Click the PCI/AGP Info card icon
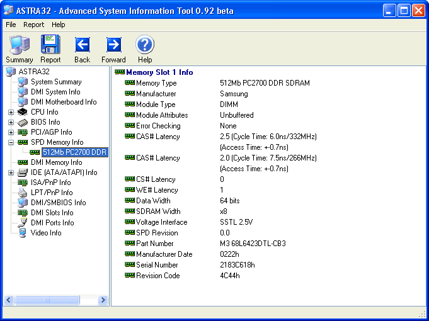Image resolution: width=429 pixels, height=321 pixels. (x=23, y=132)
